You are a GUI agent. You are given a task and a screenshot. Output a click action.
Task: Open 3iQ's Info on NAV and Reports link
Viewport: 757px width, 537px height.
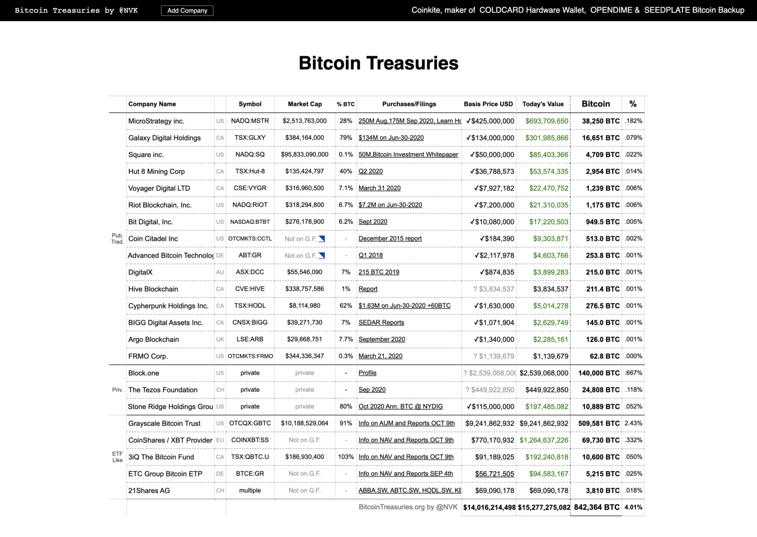click(x=406, y=457)
